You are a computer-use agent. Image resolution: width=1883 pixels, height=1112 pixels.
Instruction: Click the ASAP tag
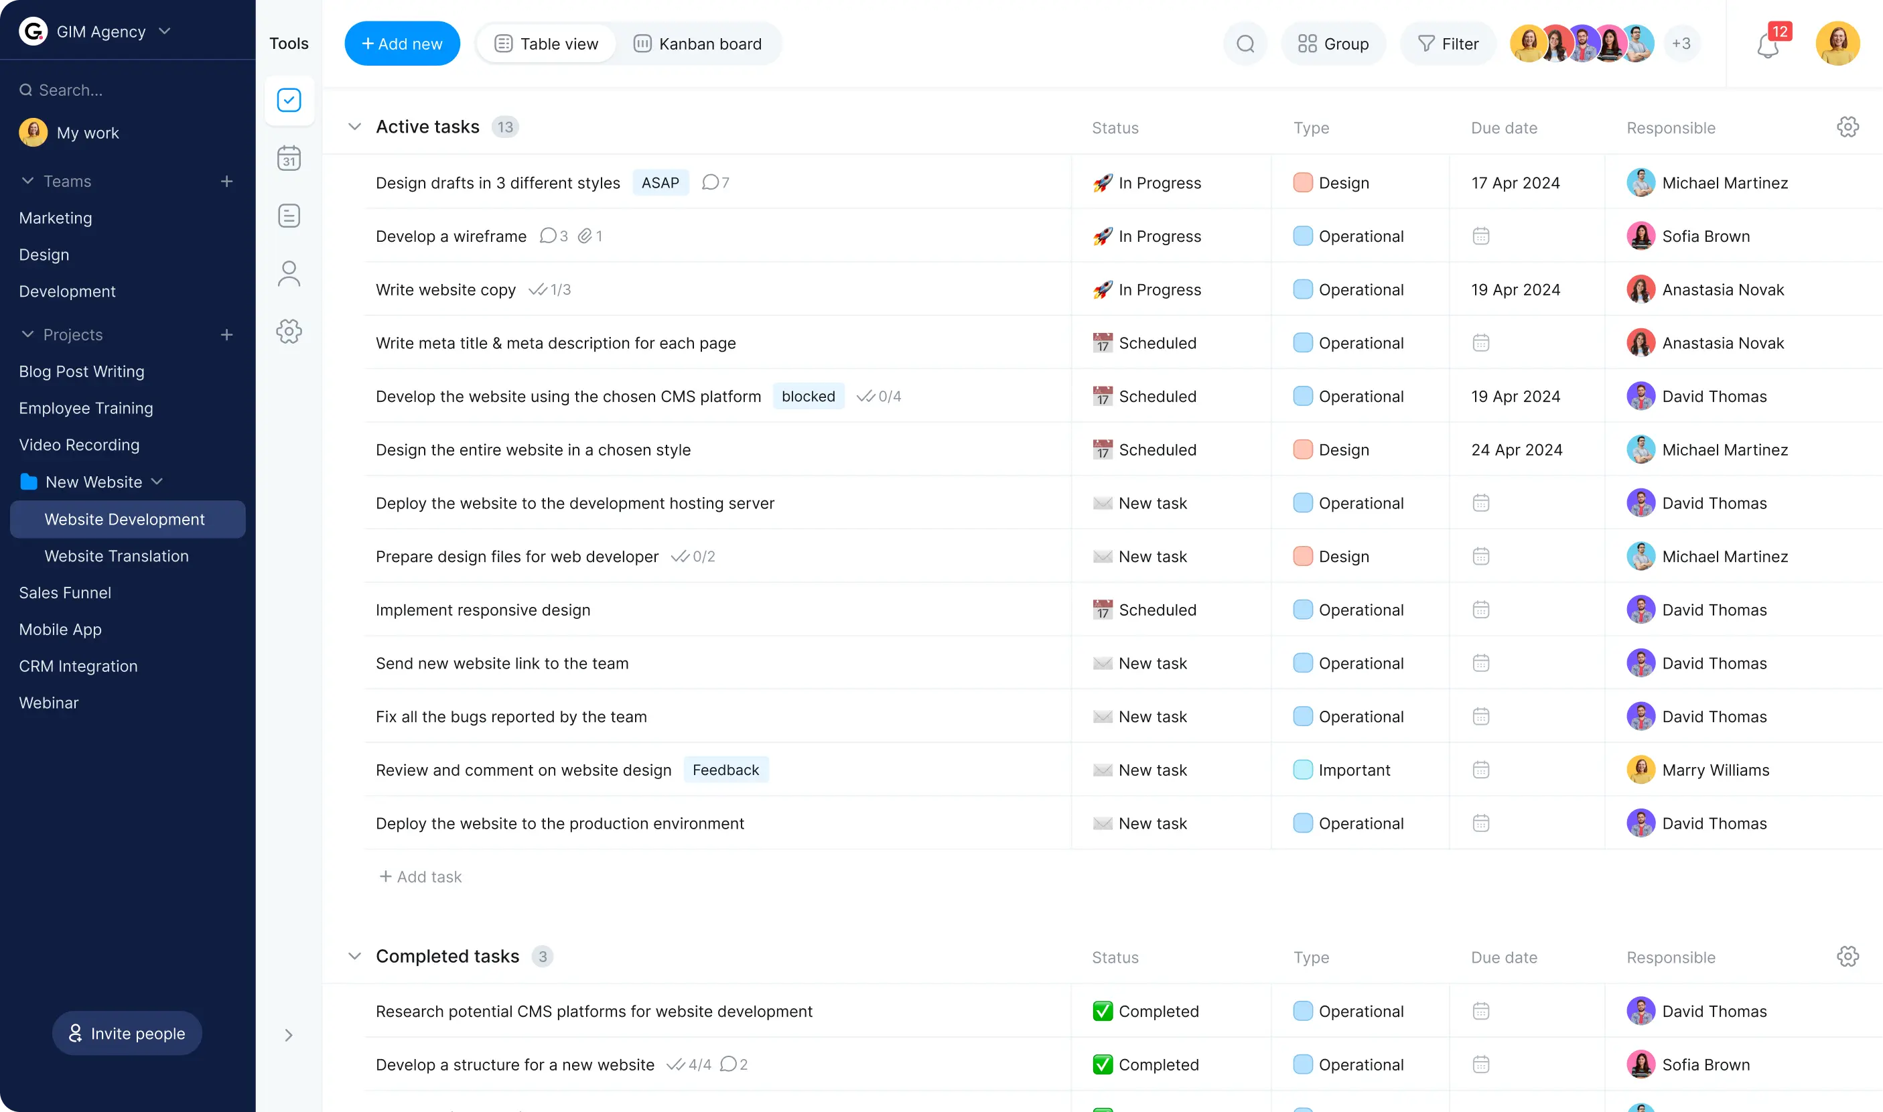(660, 182)
